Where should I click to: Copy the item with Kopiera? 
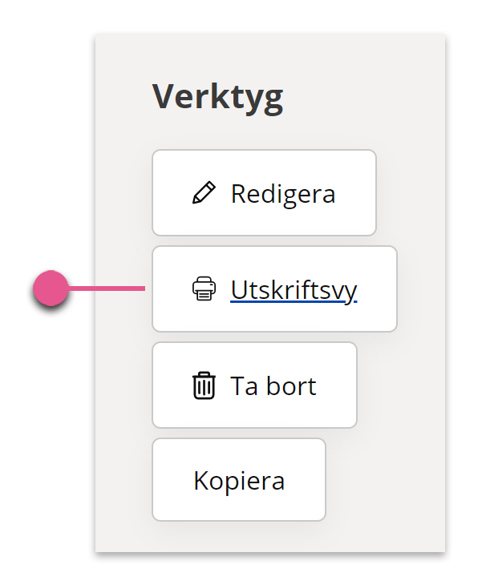(x=239, y=480)
